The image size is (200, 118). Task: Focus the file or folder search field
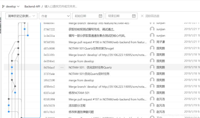61,6
